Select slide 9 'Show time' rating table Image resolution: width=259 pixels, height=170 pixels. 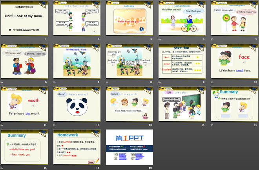point(182,61)
